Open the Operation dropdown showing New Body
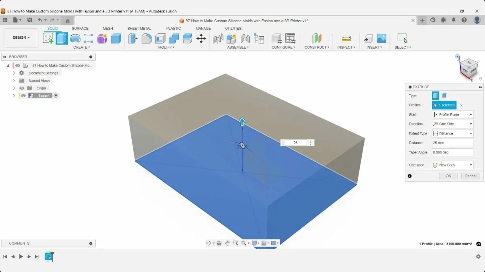The height and width of the screenshot is (272, 485). (x=453, y=165)
